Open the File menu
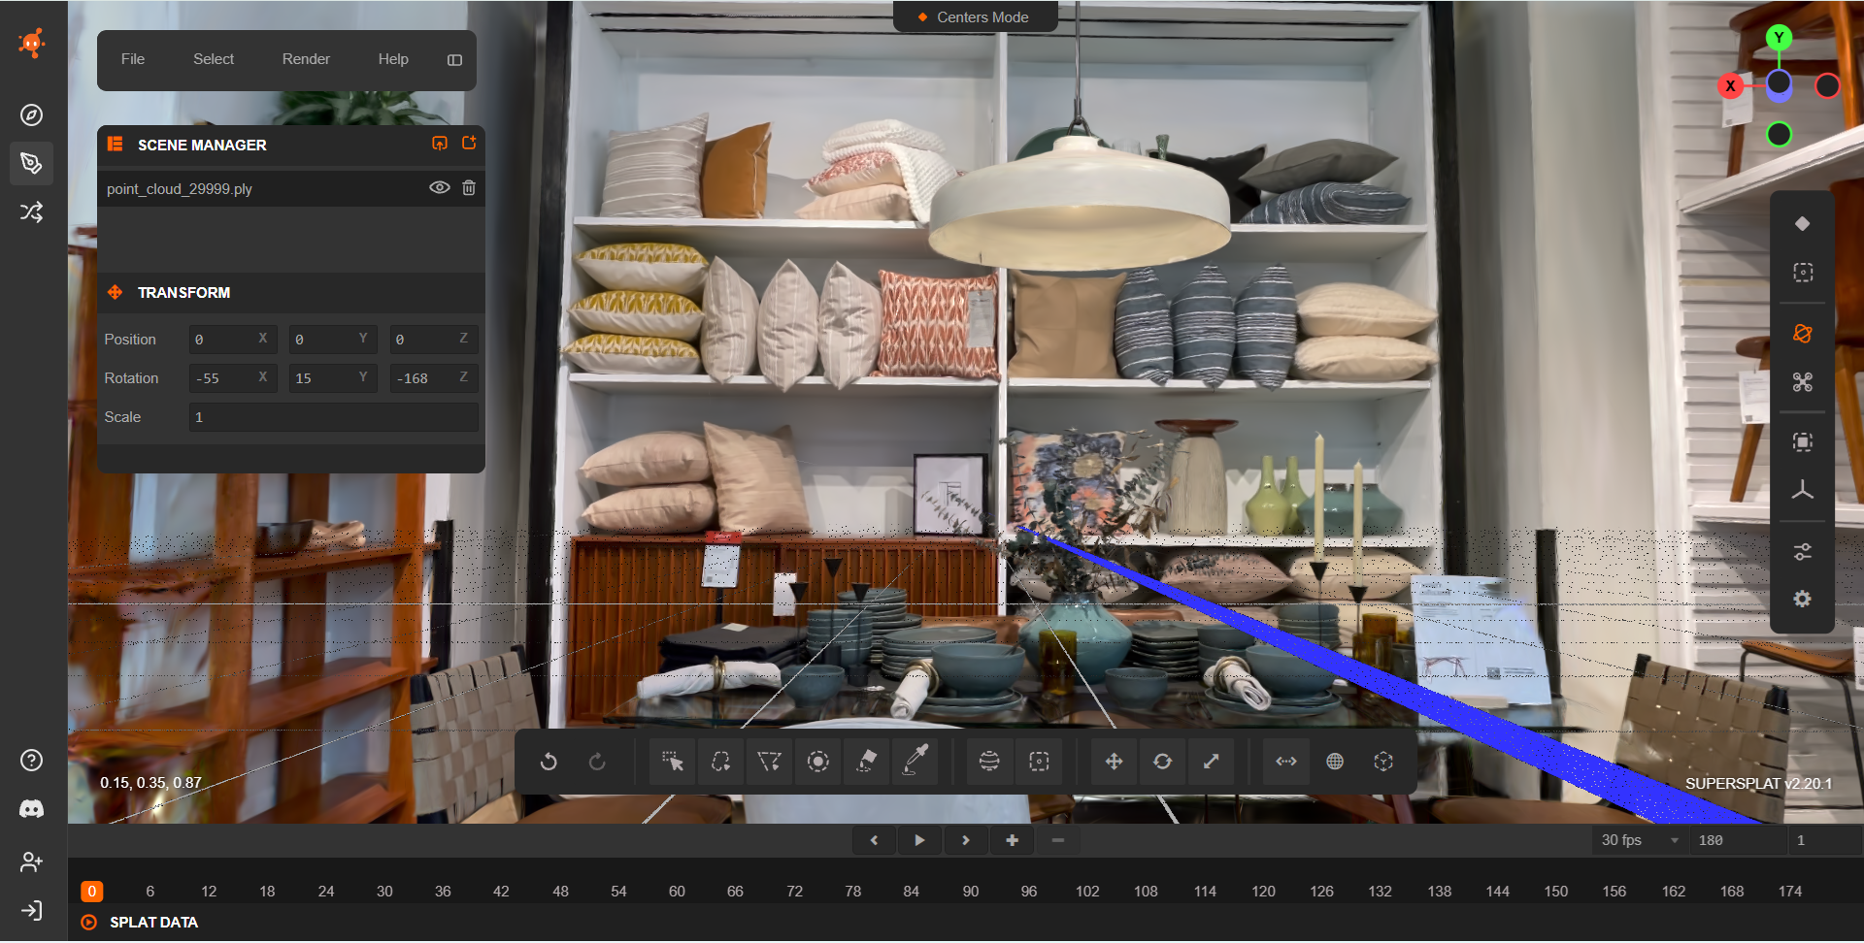 [x=133, y=59]
